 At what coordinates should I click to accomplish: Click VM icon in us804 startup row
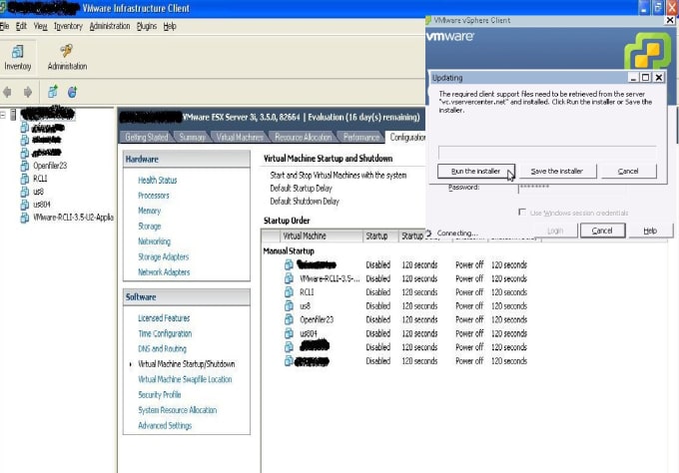coord(289,333)
